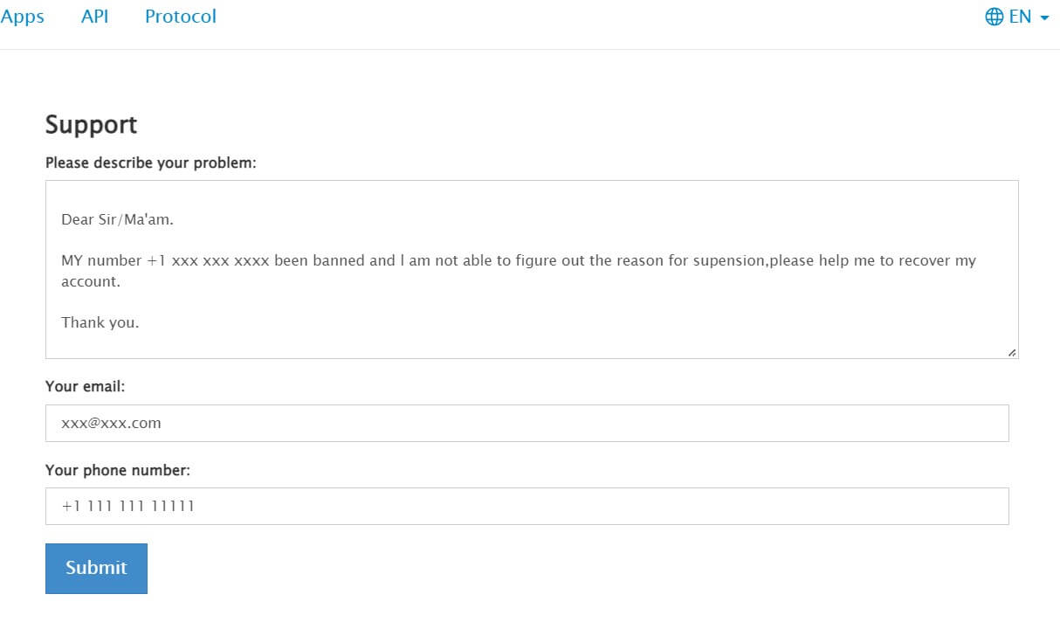Click the caret arrow beside EN

click(1045, 17)
